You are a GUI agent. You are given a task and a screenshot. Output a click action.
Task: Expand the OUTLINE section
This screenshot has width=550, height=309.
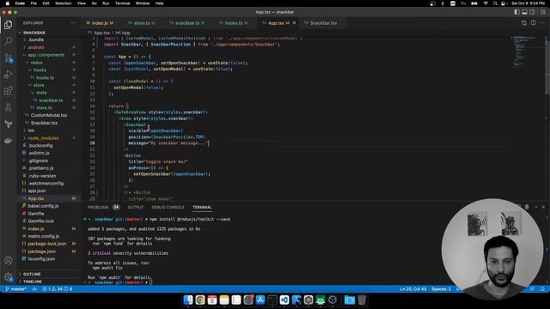tap(32, 274)
